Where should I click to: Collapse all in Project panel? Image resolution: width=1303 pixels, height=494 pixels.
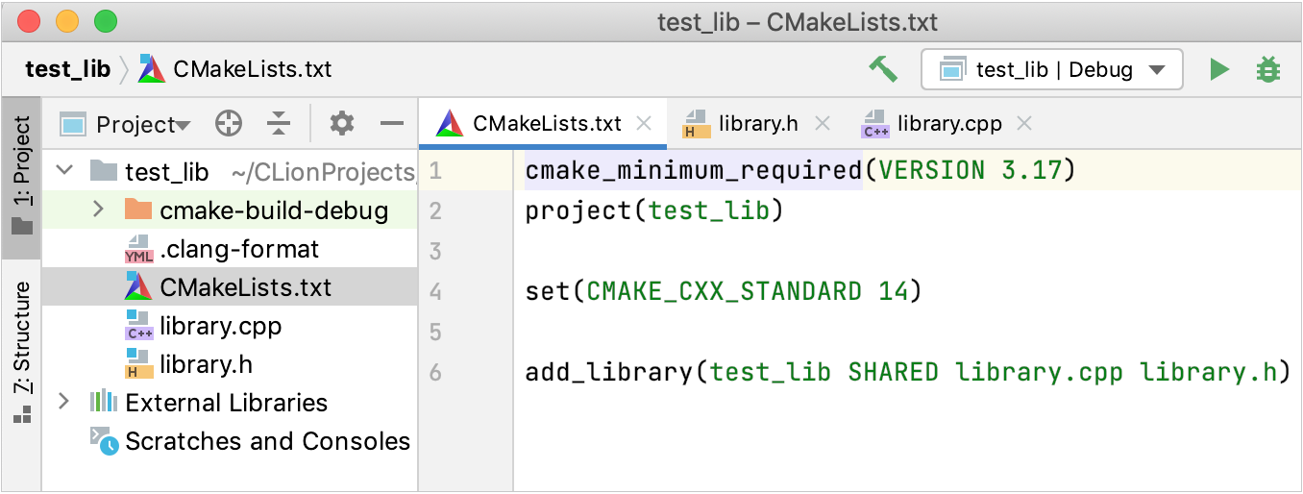[279, 123]
